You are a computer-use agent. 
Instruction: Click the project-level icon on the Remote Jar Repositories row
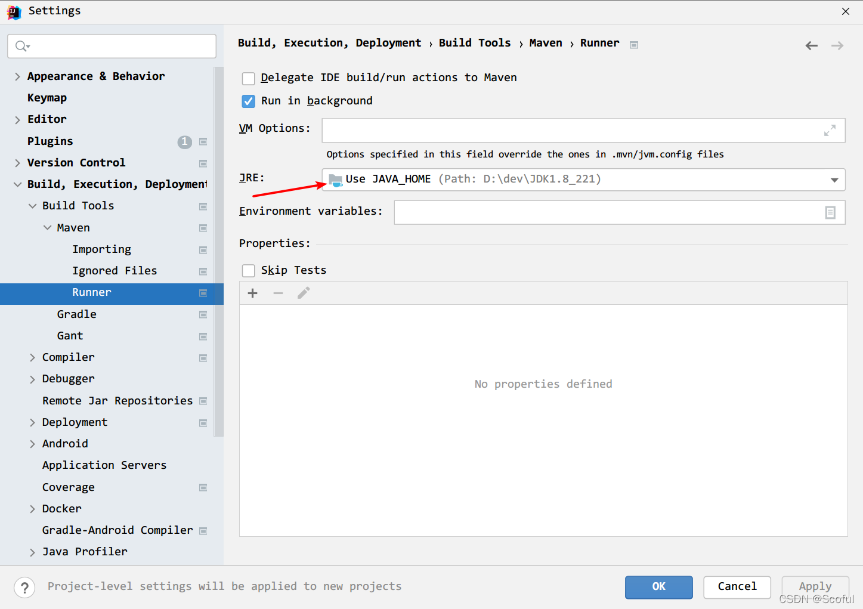pos(203,401)
